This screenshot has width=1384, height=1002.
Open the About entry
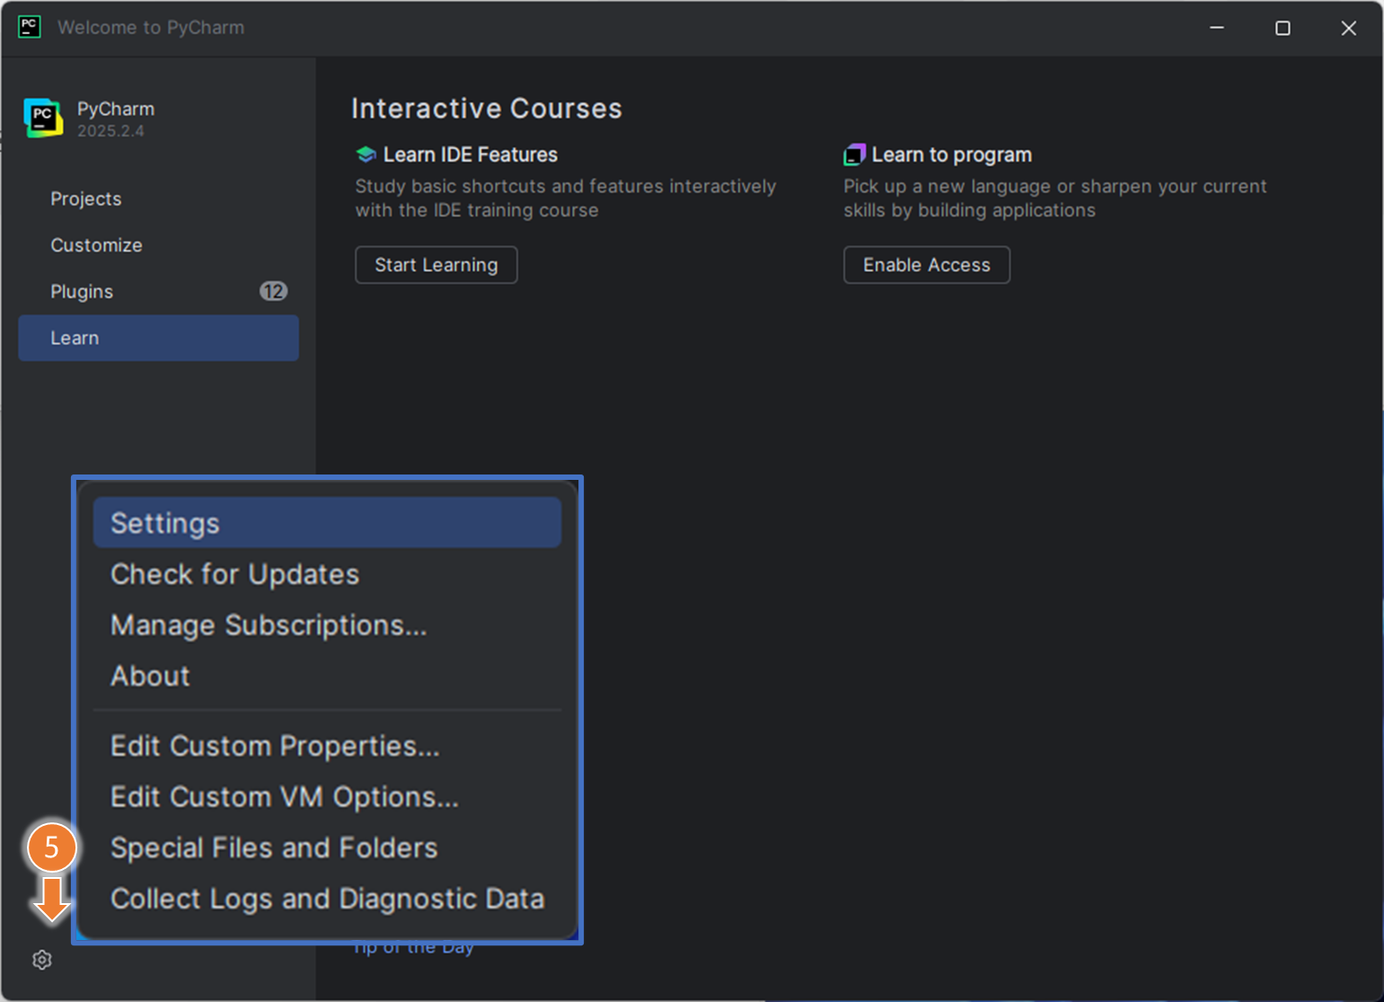(327, 676)
